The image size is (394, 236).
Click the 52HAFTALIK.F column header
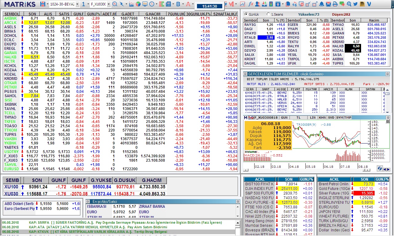click(x=225, y=14)
